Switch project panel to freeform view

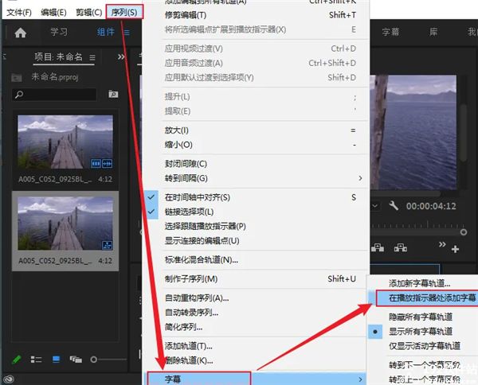76,360
